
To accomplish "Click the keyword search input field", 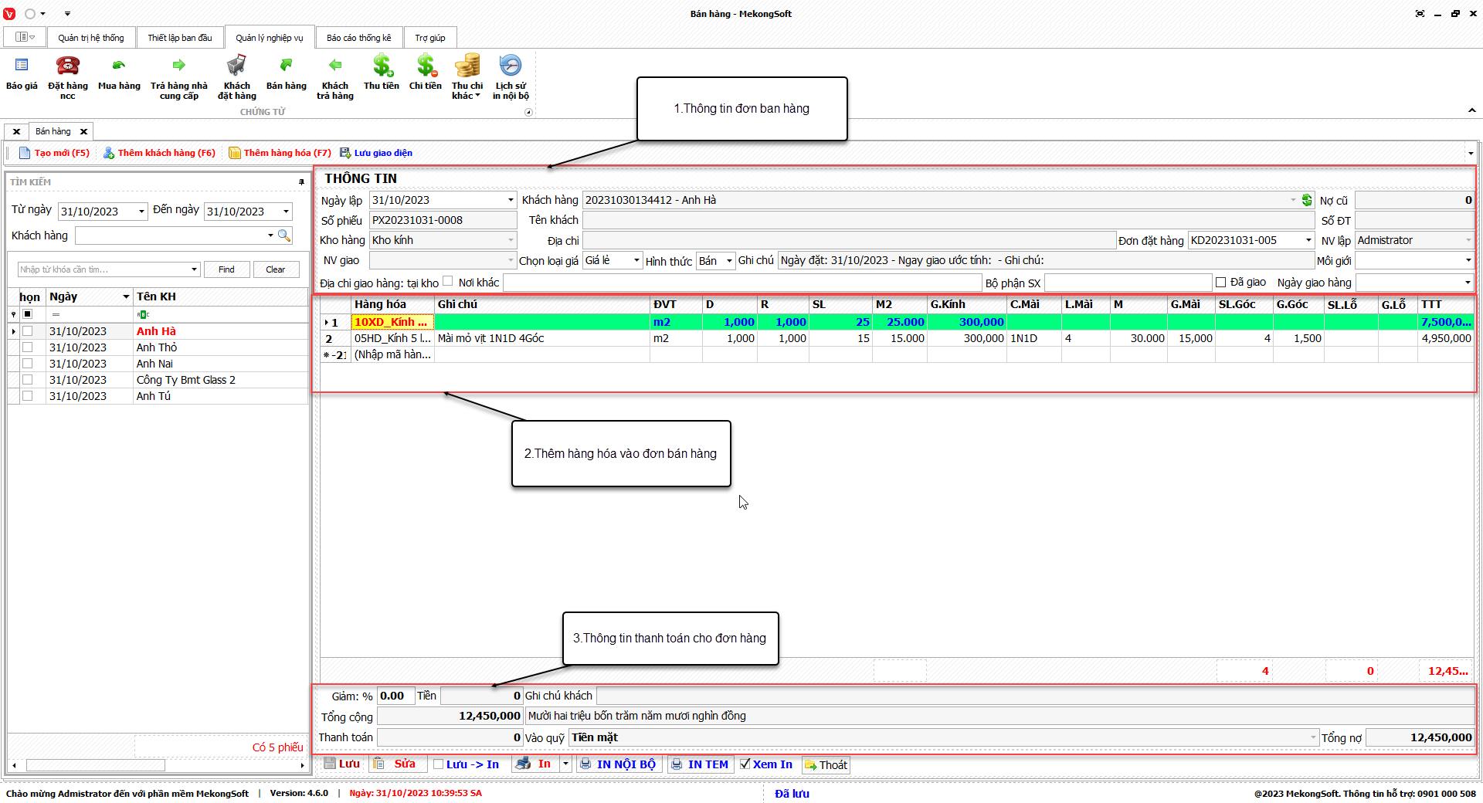I will 109,269.
